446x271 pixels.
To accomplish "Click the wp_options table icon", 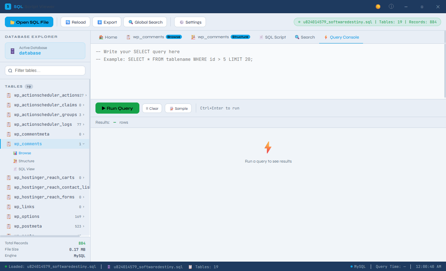I will [x=9, y=216].
